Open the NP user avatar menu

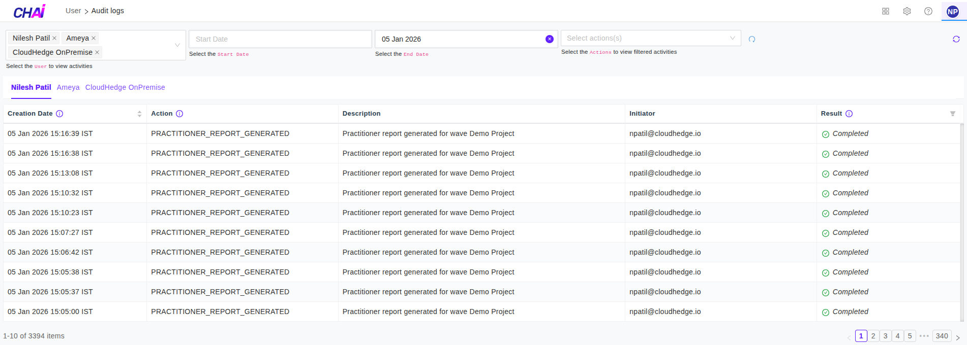(952, 12)
